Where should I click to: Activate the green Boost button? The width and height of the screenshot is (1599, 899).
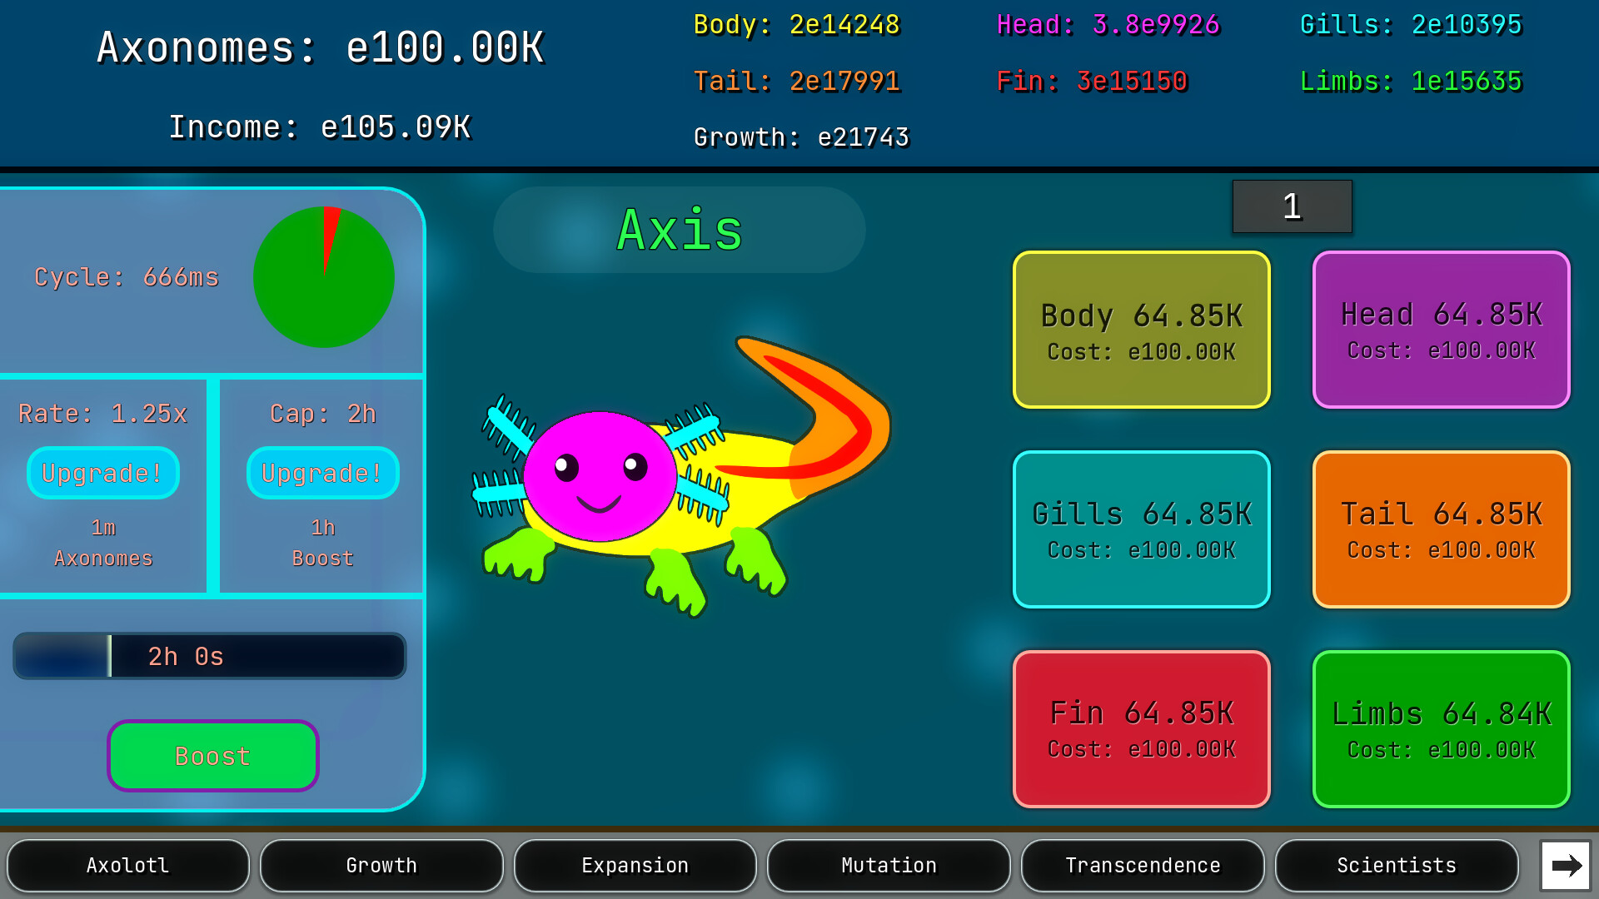213,756
